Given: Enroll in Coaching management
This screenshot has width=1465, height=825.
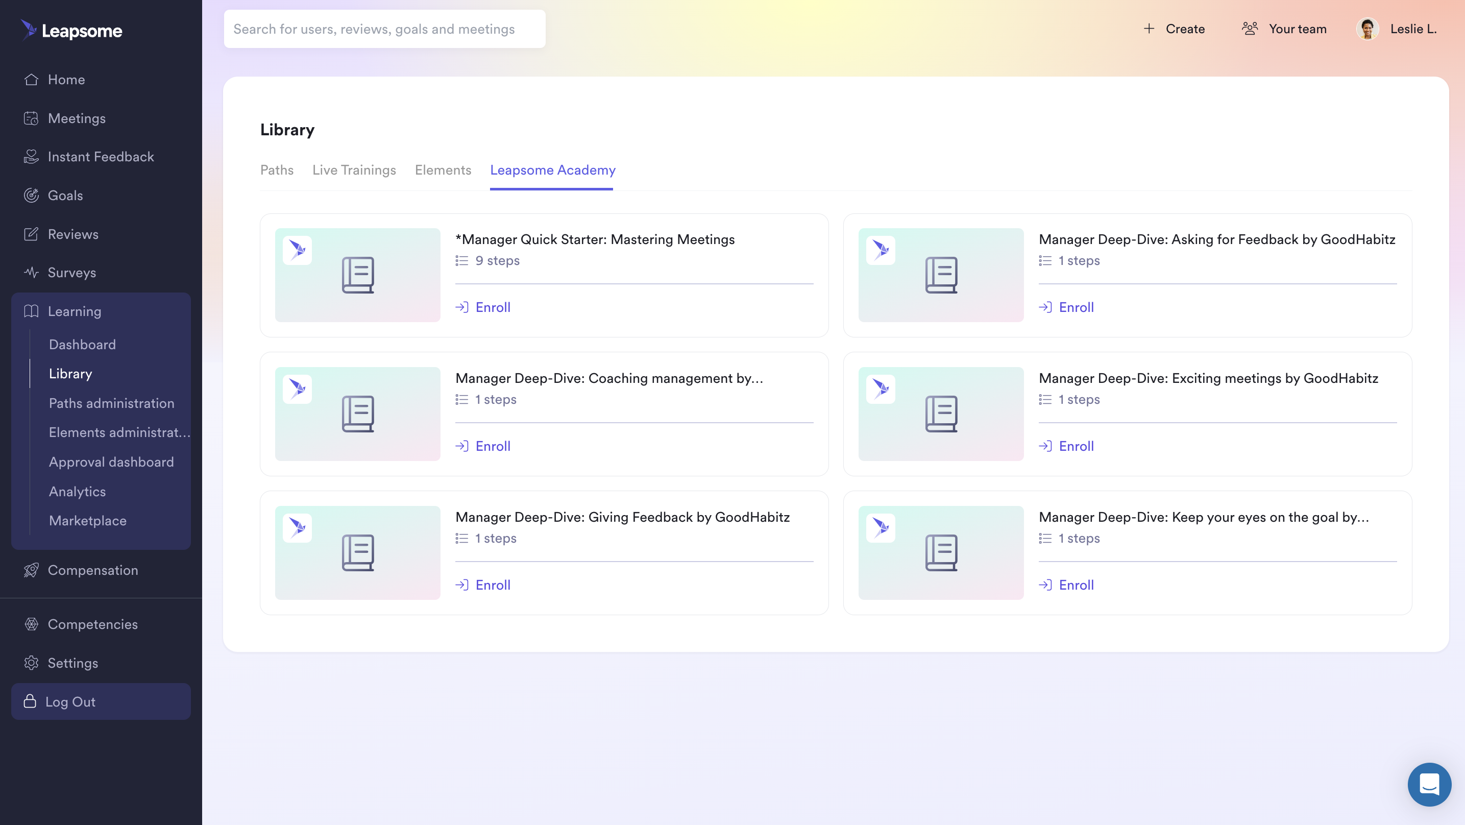Looking at the screenshot, I should pyautogui.click(x=483, y=446).
